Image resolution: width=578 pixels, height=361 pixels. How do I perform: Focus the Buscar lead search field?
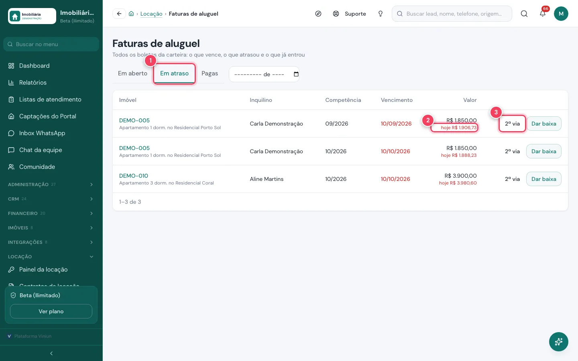pos(452,14)
